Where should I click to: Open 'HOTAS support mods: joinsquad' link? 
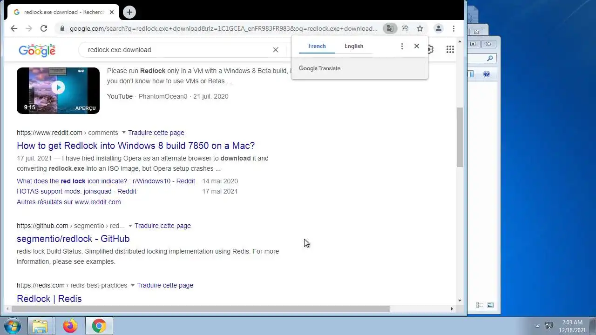tap(76, 191)
